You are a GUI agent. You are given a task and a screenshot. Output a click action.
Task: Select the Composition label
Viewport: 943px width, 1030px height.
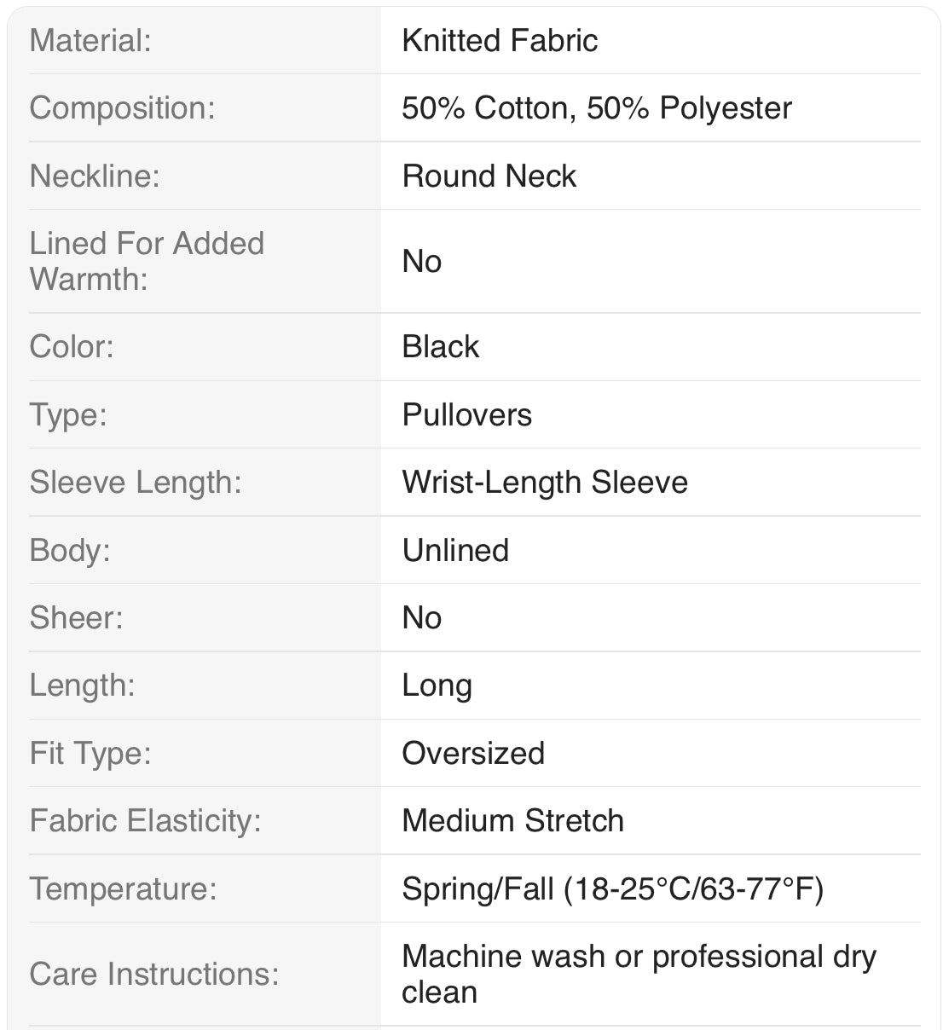[x=122, y=108]
